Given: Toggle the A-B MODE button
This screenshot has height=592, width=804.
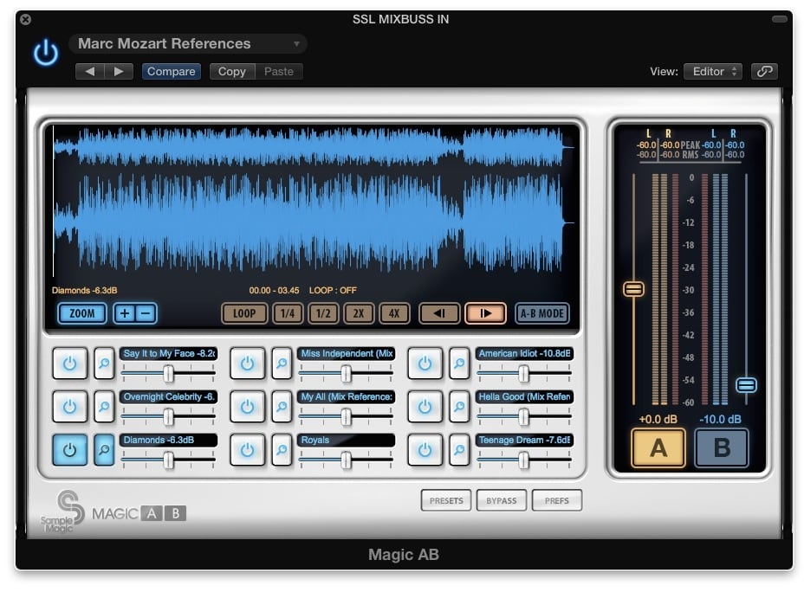Looking at the screenshot, I should (x=542, y=313).
